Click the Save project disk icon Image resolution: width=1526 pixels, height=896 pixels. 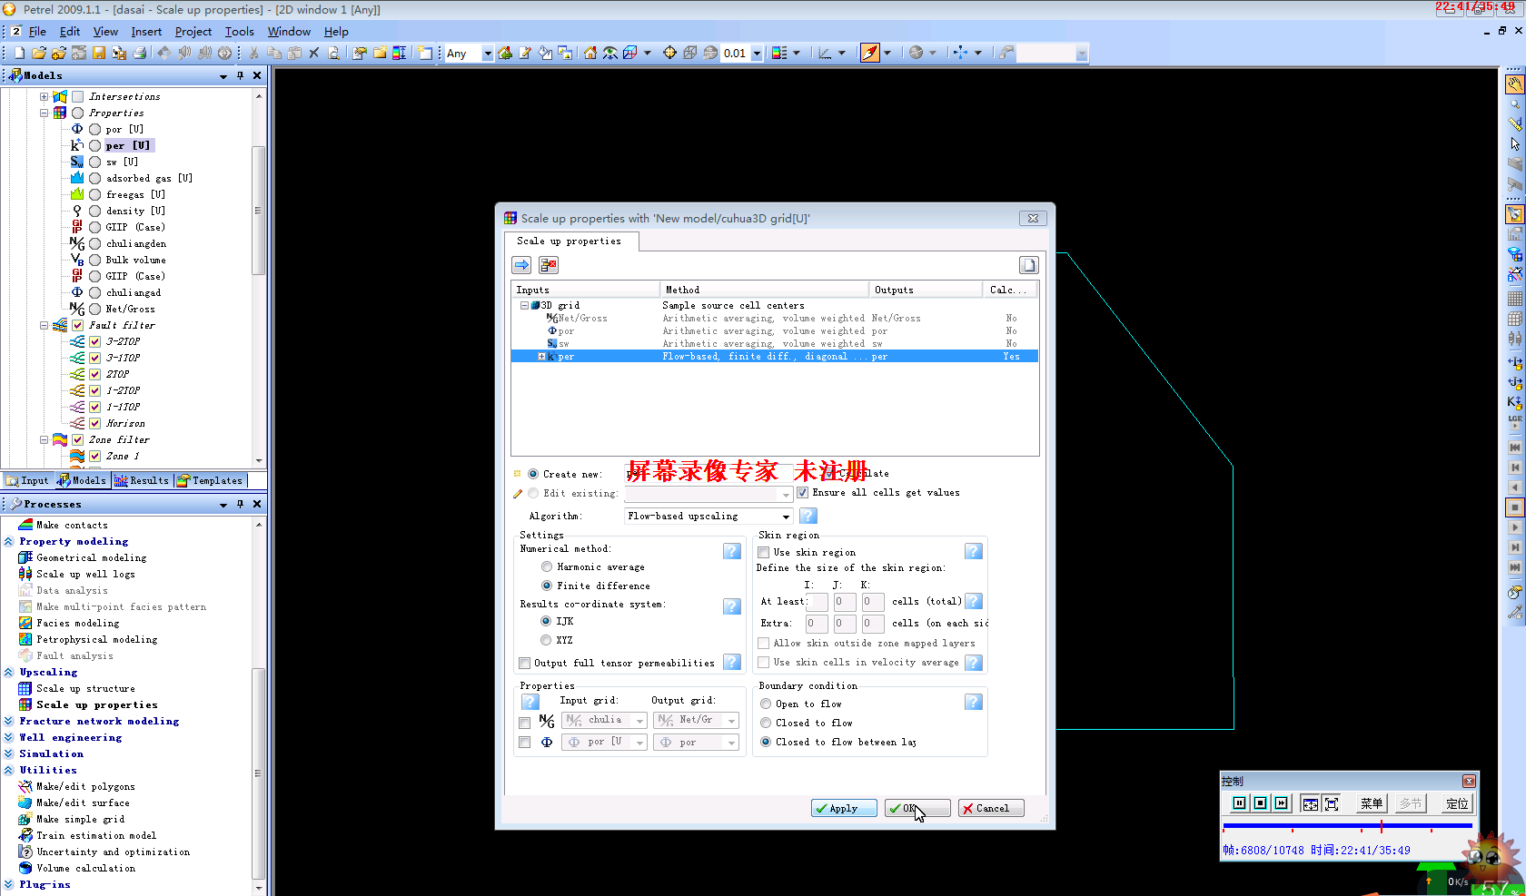pyautogui.click(x=99, y=54)
